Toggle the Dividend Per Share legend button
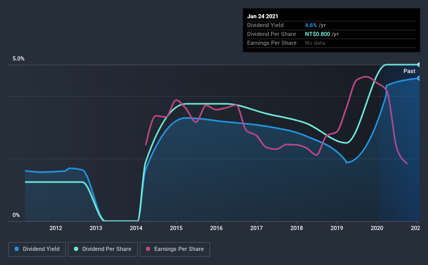This screenshot has height=265, width=428. [x=103, y=249]
